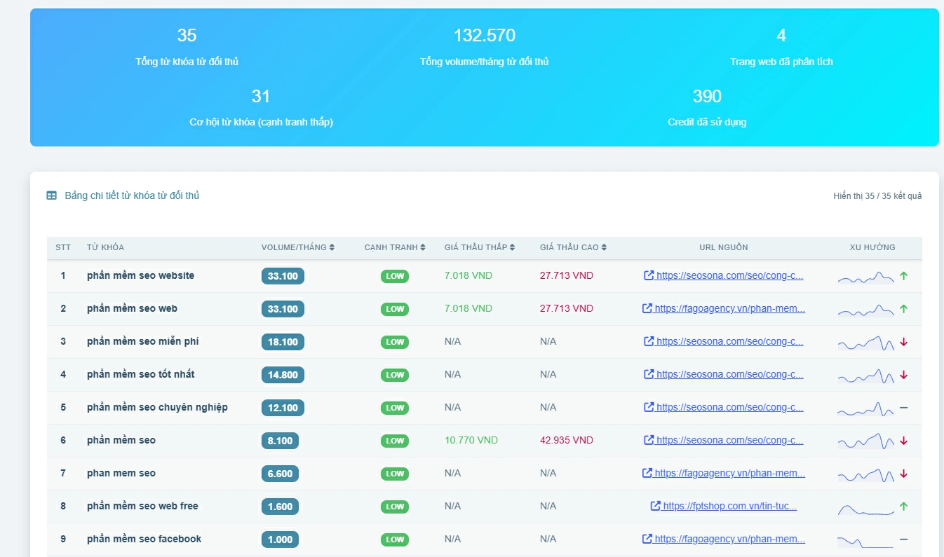Sort table by Giá thầu thấp column
The height and width of the screenshot is (557, 944).
pos(480,247)
